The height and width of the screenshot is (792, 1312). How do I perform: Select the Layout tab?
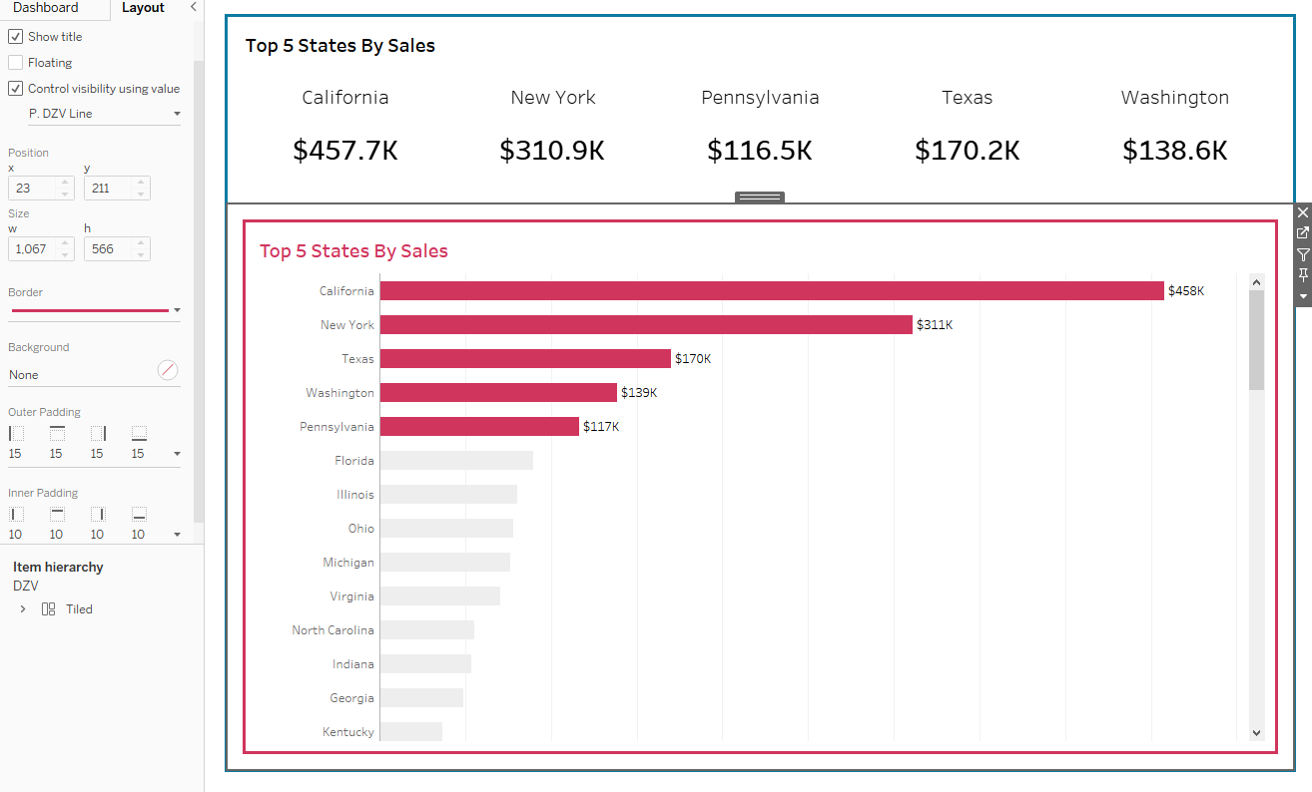pyautogui.click(x=143, y=8)
